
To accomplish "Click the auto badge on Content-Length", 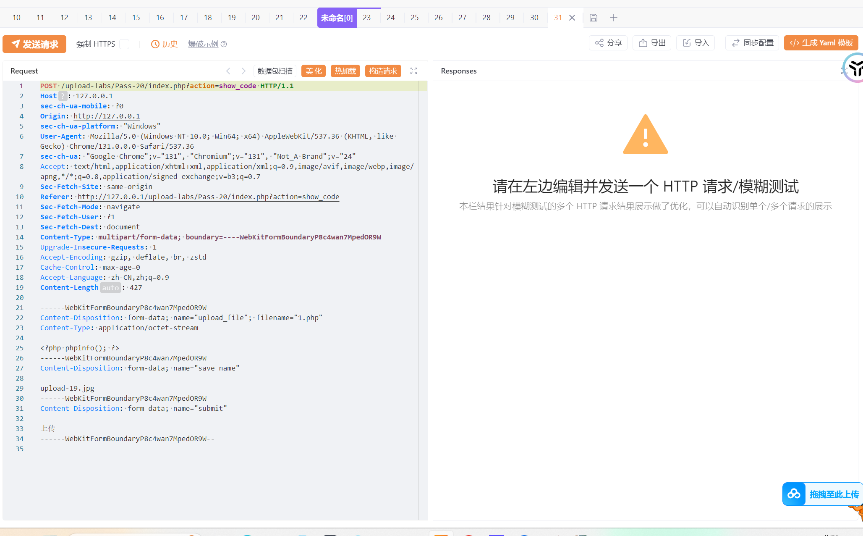I will [x=110, y=288].
